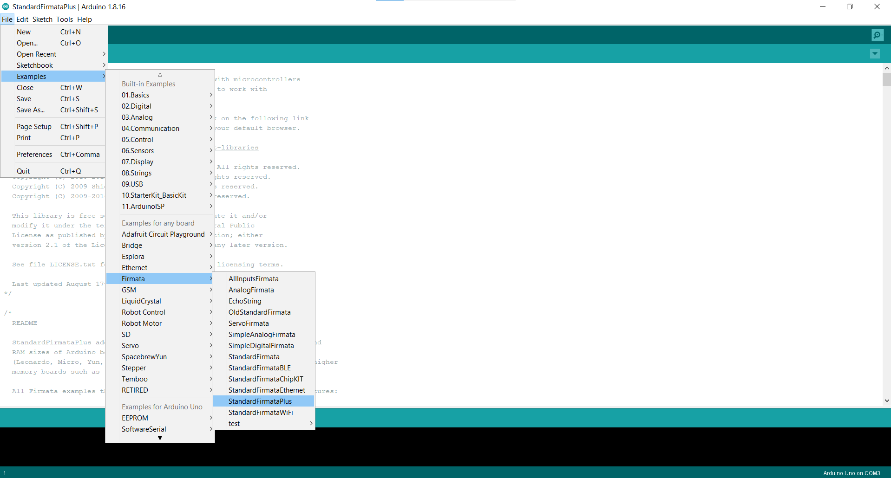891x478 pixels.
Task: Open the Serial Monitor magnifier icon
Action: point(878,35)
